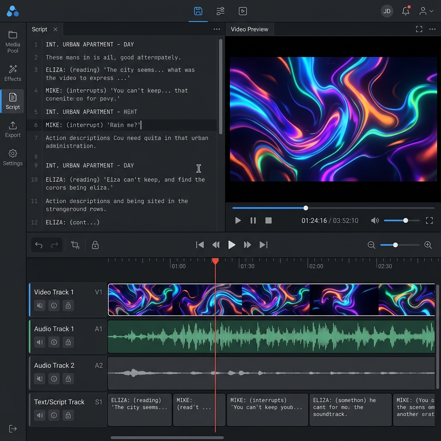441x441 pixels.
Task: Toggle fullscreen beside the volume slider
Action: pyautogui.click(x=429, y=220)
